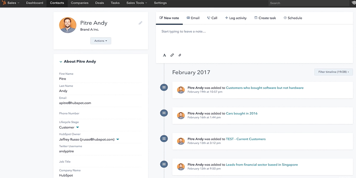Click the Company Name HubSpot value

pos(66,175)
